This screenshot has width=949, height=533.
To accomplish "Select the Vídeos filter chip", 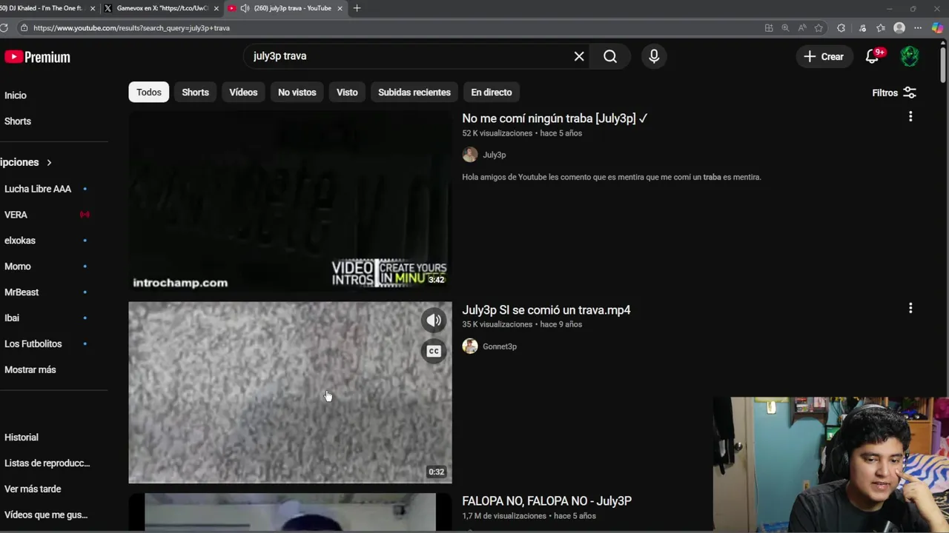I will click(x=243, y=93).
